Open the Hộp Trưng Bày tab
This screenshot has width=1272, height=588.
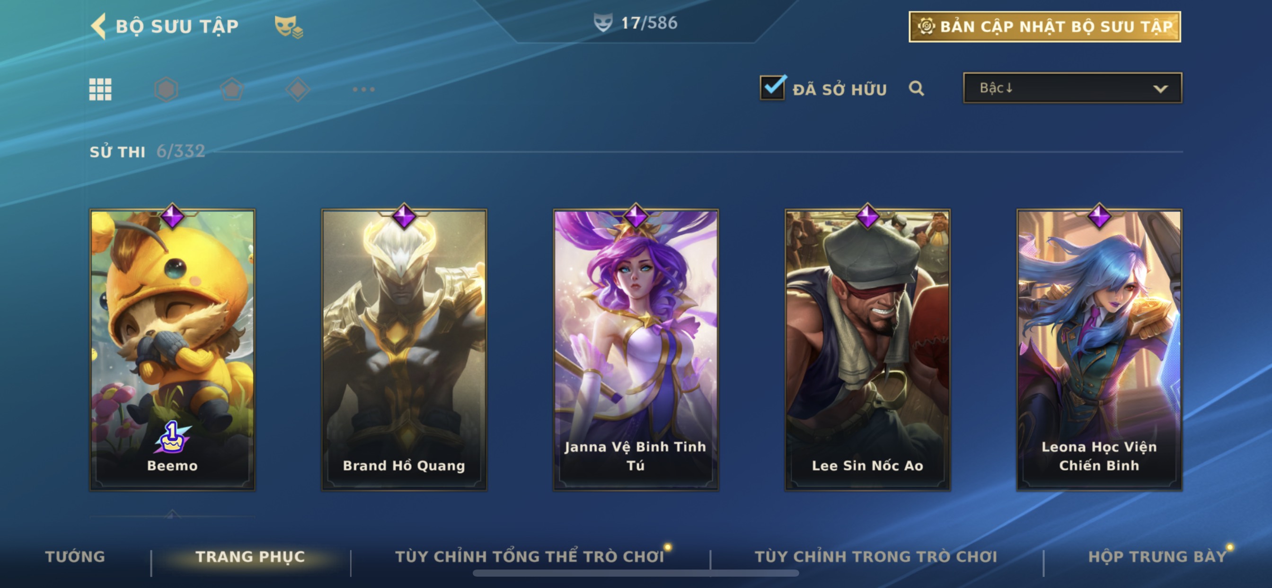pyautogui.click(x=1157, y=556)
